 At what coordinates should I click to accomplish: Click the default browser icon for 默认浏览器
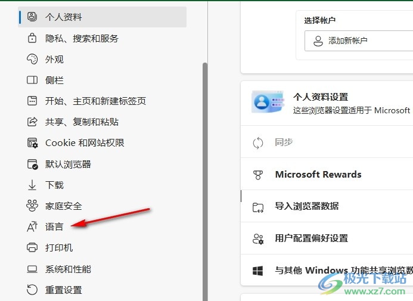click(x=32, y=164)
